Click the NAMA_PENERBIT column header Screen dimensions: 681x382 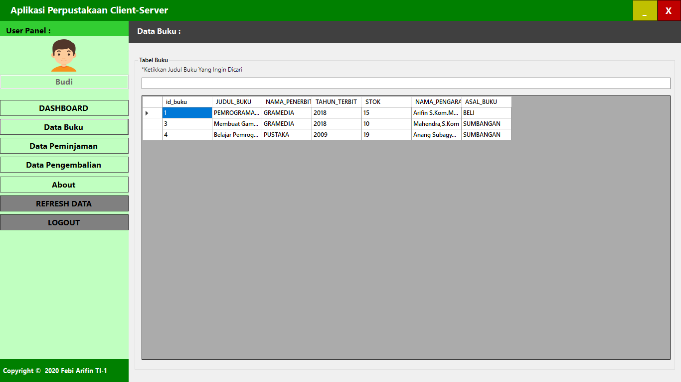coord(287,101)
